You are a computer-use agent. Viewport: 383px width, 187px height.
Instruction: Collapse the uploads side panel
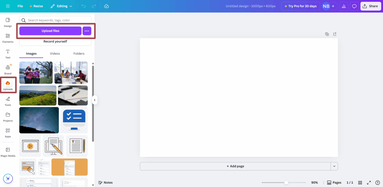(x=95, y=100)
